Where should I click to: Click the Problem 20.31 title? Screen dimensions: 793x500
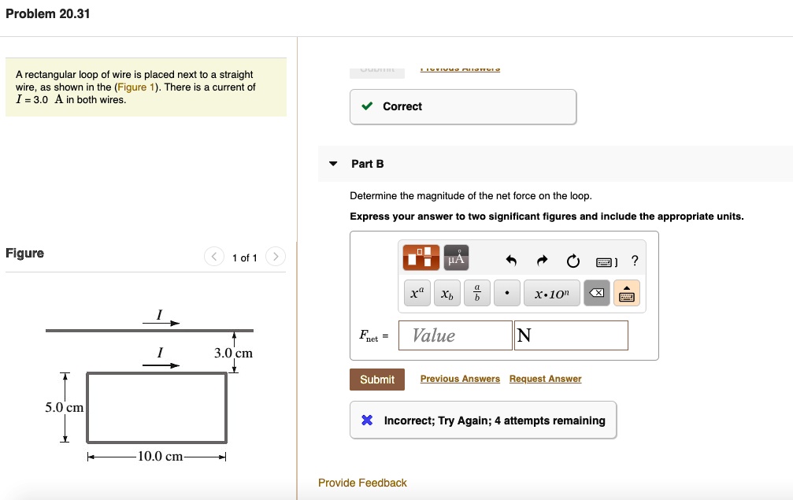(x=47, y=13)
